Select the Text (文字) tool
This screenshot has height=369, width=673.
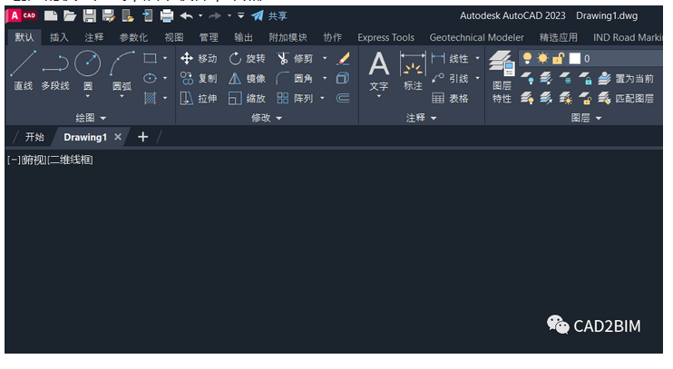coord(378,72)
